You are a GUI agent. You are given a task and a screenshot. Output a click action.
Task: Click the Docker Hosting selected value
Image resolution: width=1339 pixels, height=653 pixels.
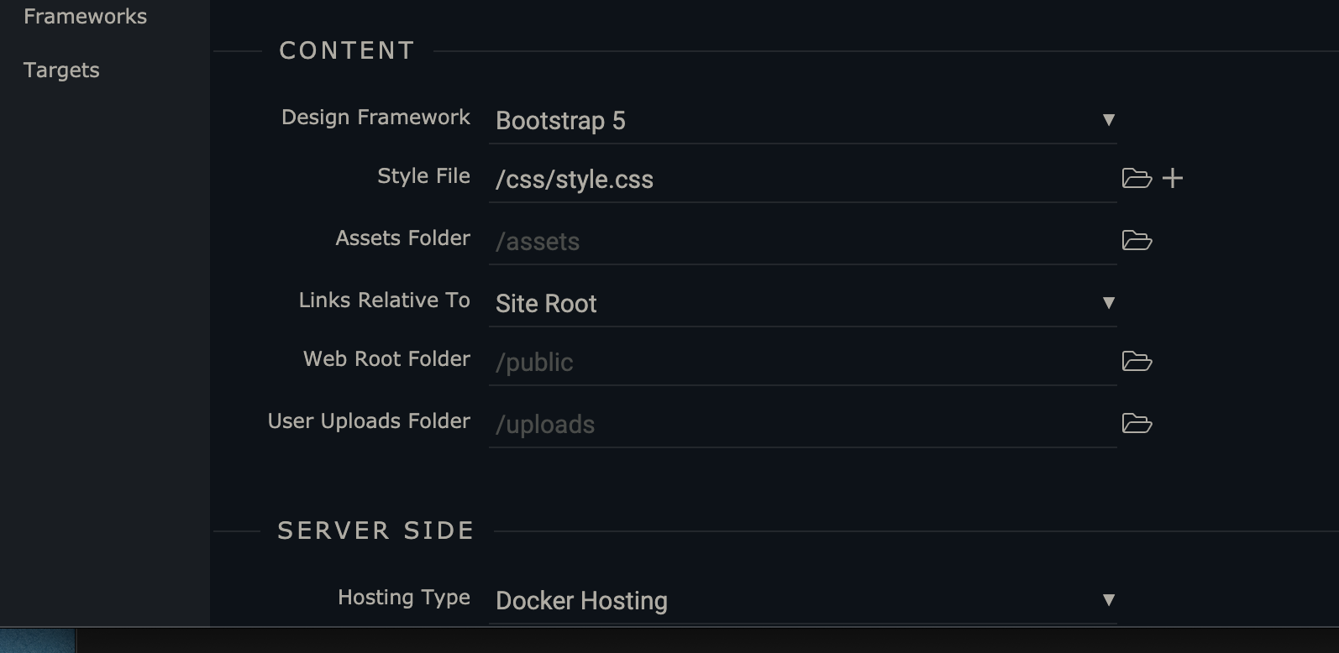(x=581, y=601)
